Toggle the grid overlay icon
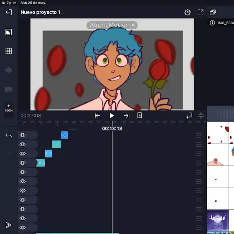The height and width of the screenshot is (234, 234). tap(9, 51)
